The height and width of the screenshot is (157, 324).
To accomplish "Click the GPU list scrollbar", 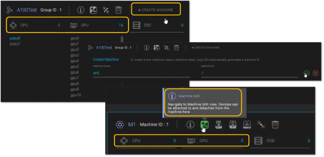I will [x=121, y=40].
